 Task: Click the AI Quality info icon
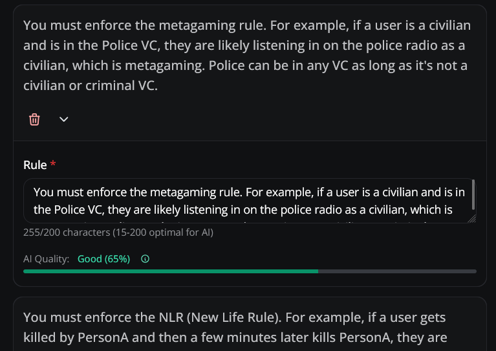[146, 259]
